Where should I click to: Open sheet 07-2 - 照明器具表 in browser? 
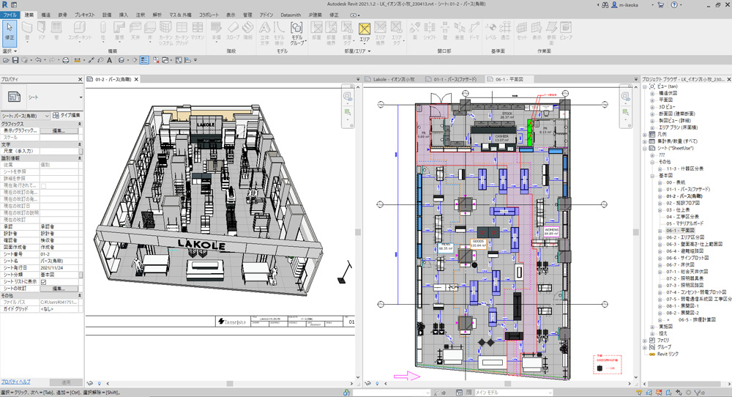(x=687, y=278)
